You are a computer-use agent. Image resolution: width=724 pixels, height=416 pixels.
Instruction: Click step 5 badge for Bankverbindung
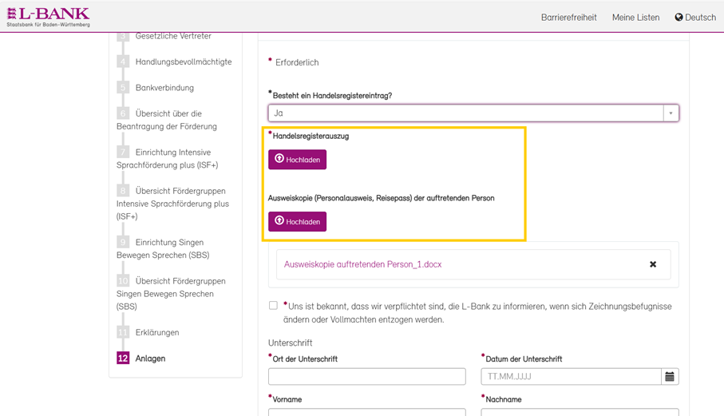coord(123,88)
